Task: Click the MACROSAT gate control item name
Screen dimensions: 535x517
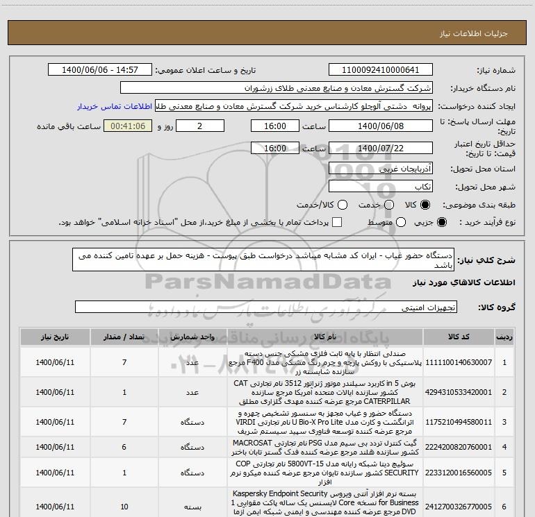Action: coord(325,448)
